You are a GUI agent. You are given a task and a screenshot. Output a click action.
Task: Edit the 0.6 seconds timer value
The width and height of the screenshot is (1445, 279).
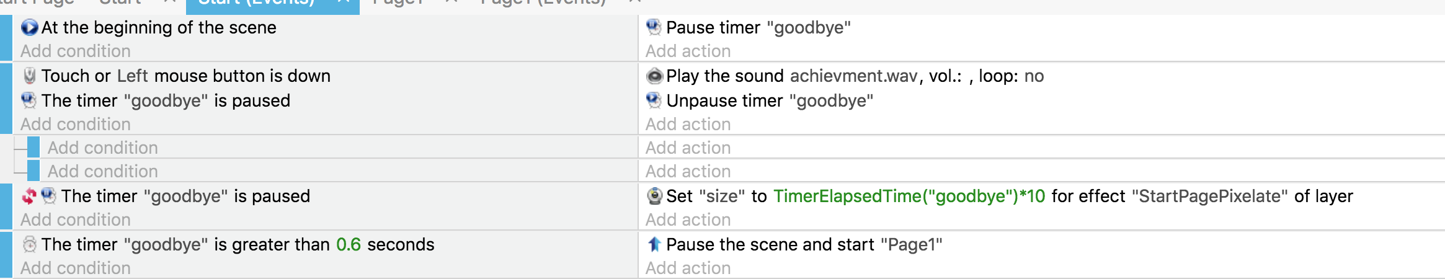point(348,244)
